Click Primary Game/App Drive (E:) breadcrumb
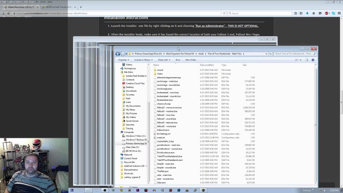The width and height of the screenshot is (343, 193). [148, 54]
